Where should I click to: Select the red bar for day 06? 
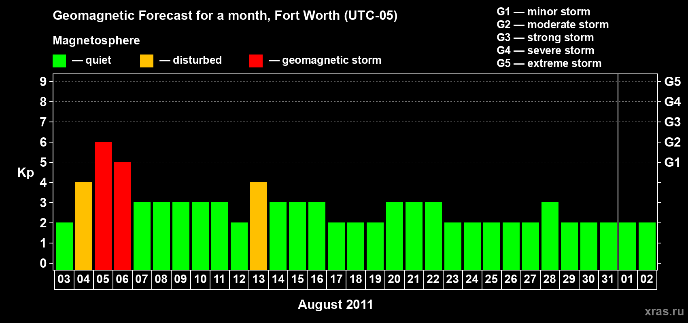(123, 216)
